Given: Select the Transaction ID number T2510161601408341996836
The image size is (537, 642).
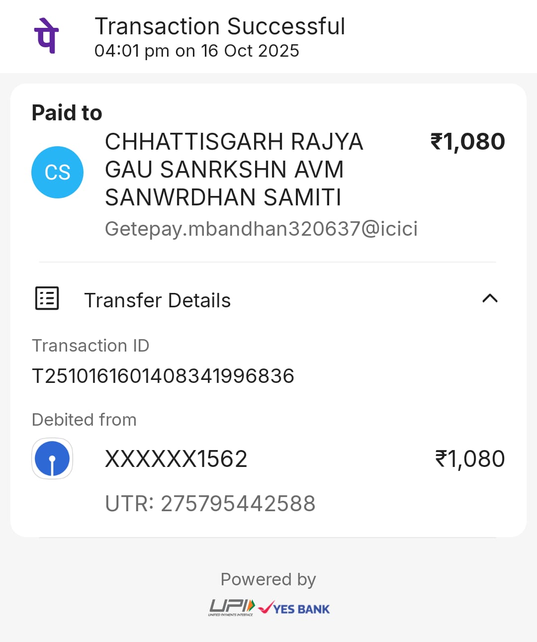Looking at the screenshot, I should (163, 376).
